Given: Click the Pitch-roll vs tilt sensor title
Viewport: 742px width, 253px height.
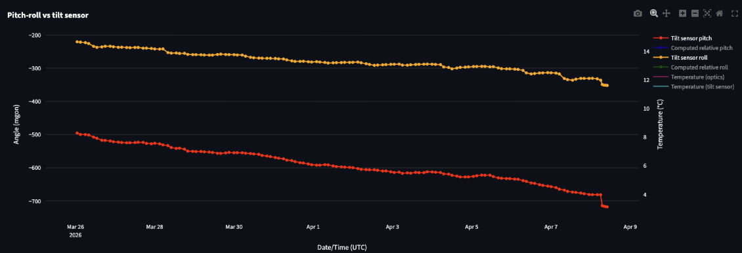Looking at the screenshot, I should [48, 15].
